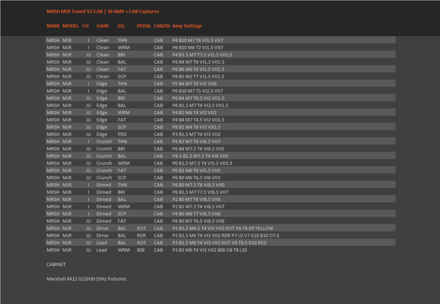Click settings P6 B10 M7 T5 VI2.5 VII7
The width and height of the screenshot is (440, 304).
[198, 91]
